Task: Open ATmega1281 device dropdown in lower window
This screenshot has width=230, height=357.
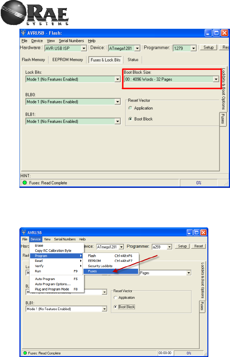Action: click(x=121, y=247)
